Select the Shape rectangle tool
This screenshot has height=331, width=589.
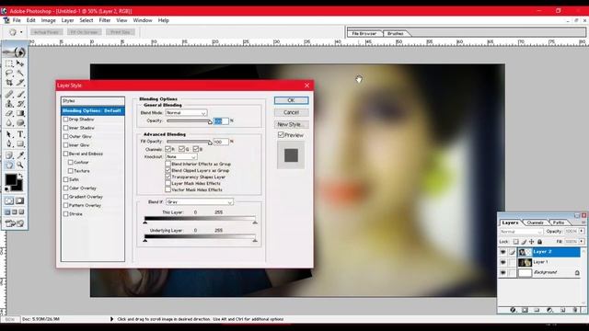[20, 143]
